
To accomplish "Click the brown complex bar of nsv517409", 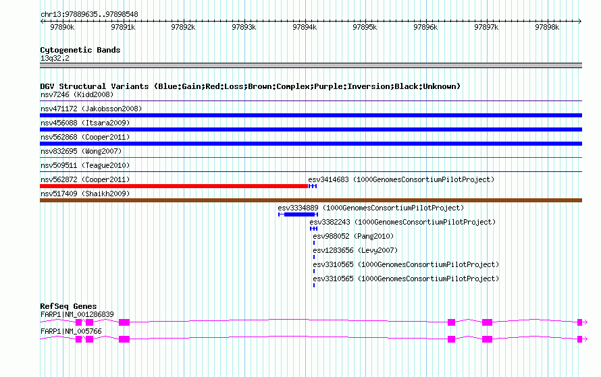I will (x=311, y=200).
